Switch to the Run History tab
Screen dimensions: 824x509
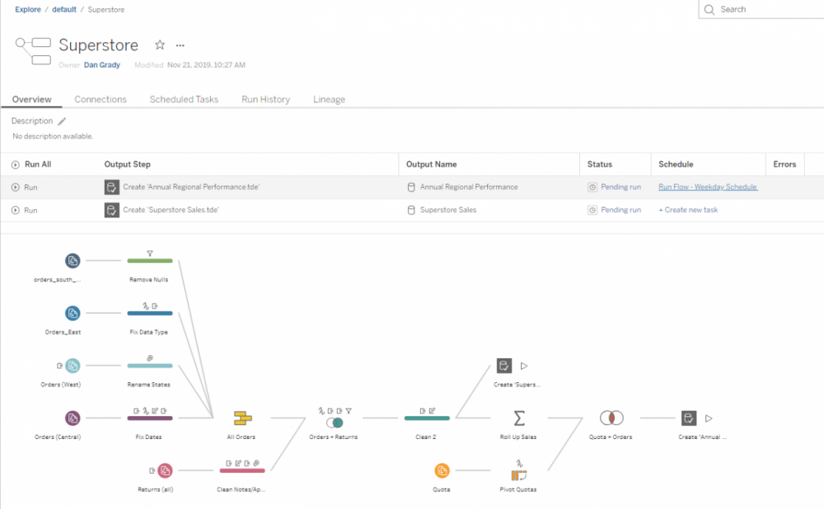[266, 100]
